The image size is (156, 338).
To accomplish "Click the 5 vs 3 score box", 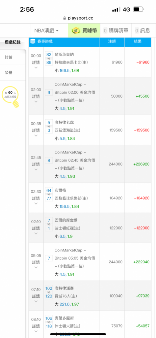I will (x=49, y=126).
